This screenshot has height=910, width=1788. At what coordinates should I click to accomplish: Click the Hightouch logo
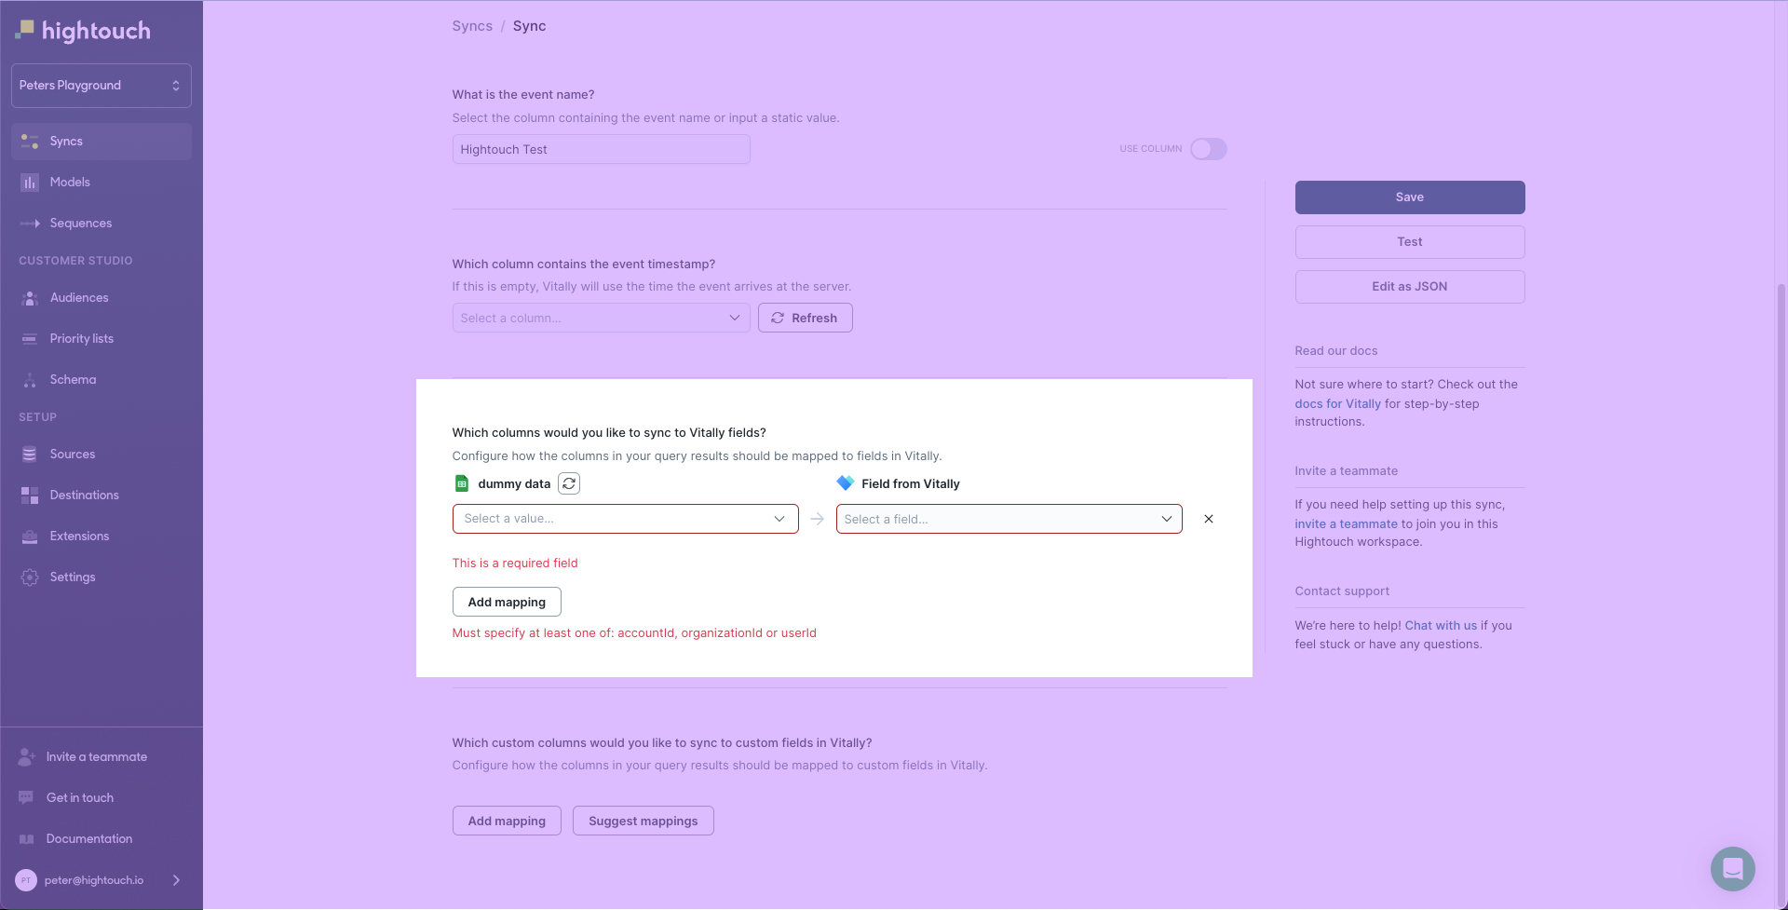83,31
